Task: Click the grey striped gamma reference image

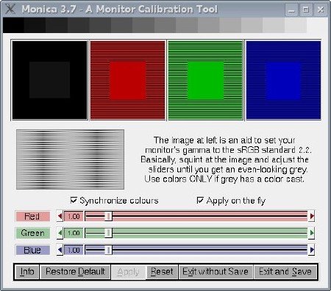Action: 70,159
